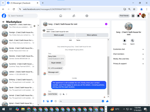Screen dimensions: 150x112
Task: Mute this chat with the bell icon
Action: click(124, 41)
